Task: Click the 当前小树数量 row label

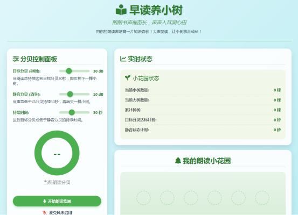Action: click(137, 90)
